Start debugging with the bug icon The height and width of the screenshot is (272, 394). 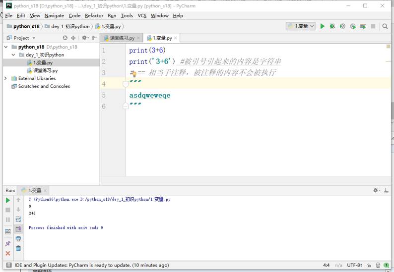(x=332, y=26)
